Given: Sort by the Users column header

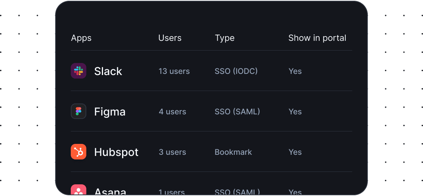Looking at the screenshot, I should click(170, 38).
